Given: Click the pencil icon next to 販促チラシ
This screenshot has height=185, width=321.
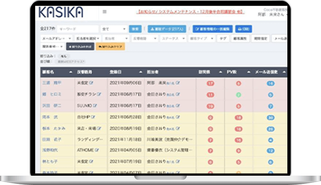Looking at the screenshot, I should 99,94.
